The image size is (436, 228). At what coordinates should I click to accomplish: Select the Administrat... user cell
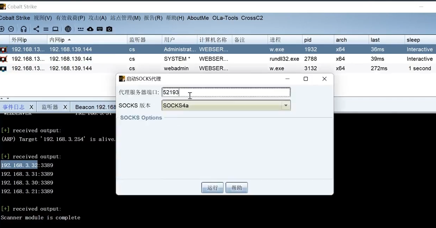click(x=180, y=49)
